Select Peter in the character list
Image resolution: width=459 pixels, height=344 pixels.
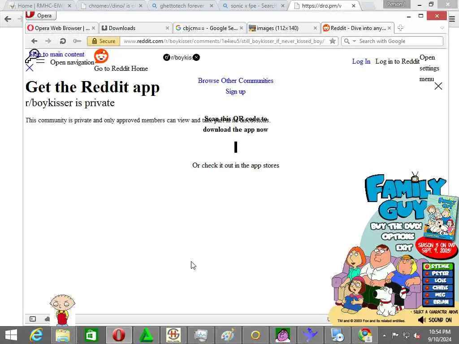438,274
